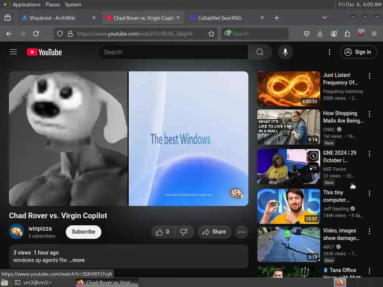This screenshot has width=383, height=287.
Task: Click the Share button
Action: coord(214,232)
